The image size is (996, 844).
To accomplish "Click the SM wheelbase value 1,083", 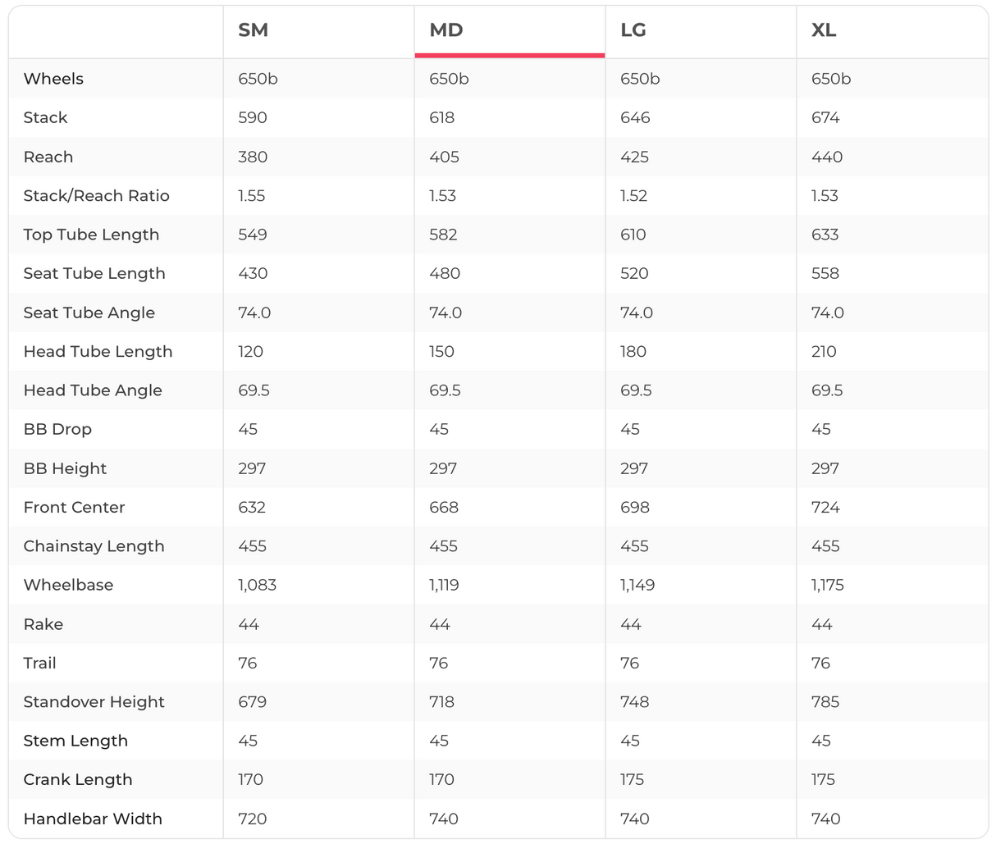I will (257, 586).
